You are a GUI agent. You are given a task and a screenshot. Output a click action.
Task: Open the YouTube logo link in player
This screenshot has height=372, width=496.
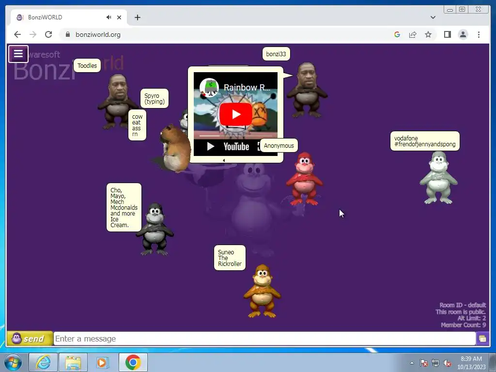tap(236, 146)
